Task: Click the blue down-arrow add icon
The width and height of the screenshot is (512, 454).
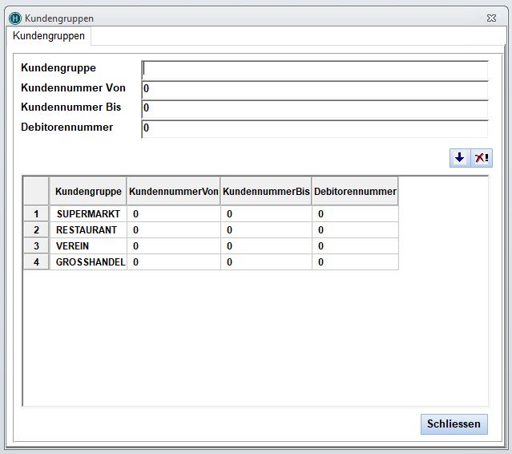Action: (x=459, y=158)
